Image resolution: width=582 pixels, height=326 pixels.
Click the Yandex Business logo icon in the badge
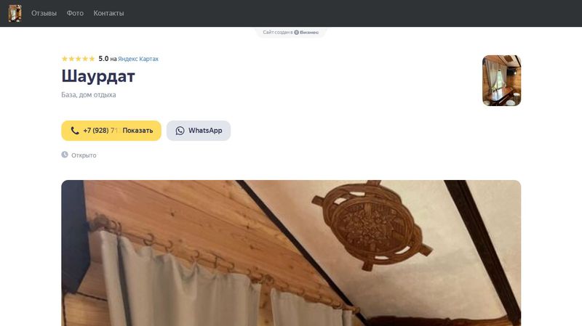(297, 32)
